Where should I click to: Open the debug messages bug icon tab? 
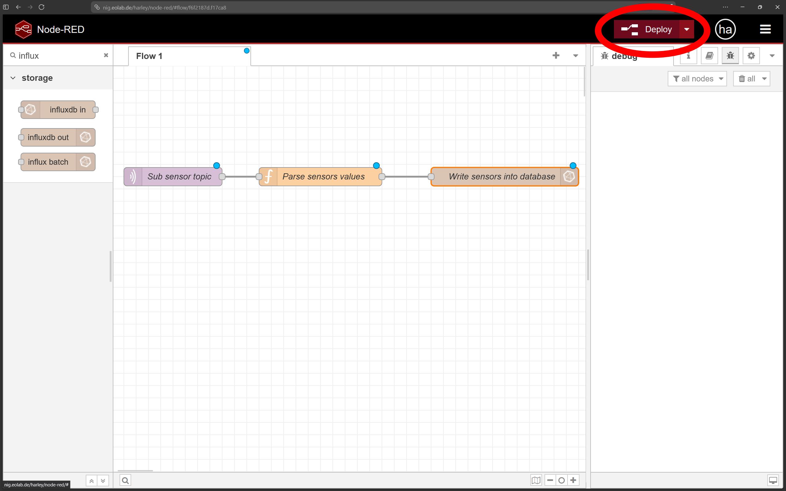pyautogui.click(x=730, y=56)
